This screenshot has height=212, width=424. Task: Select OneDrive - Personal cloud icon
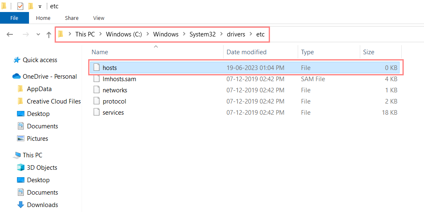pyautogui.click(x=17, y=77)
